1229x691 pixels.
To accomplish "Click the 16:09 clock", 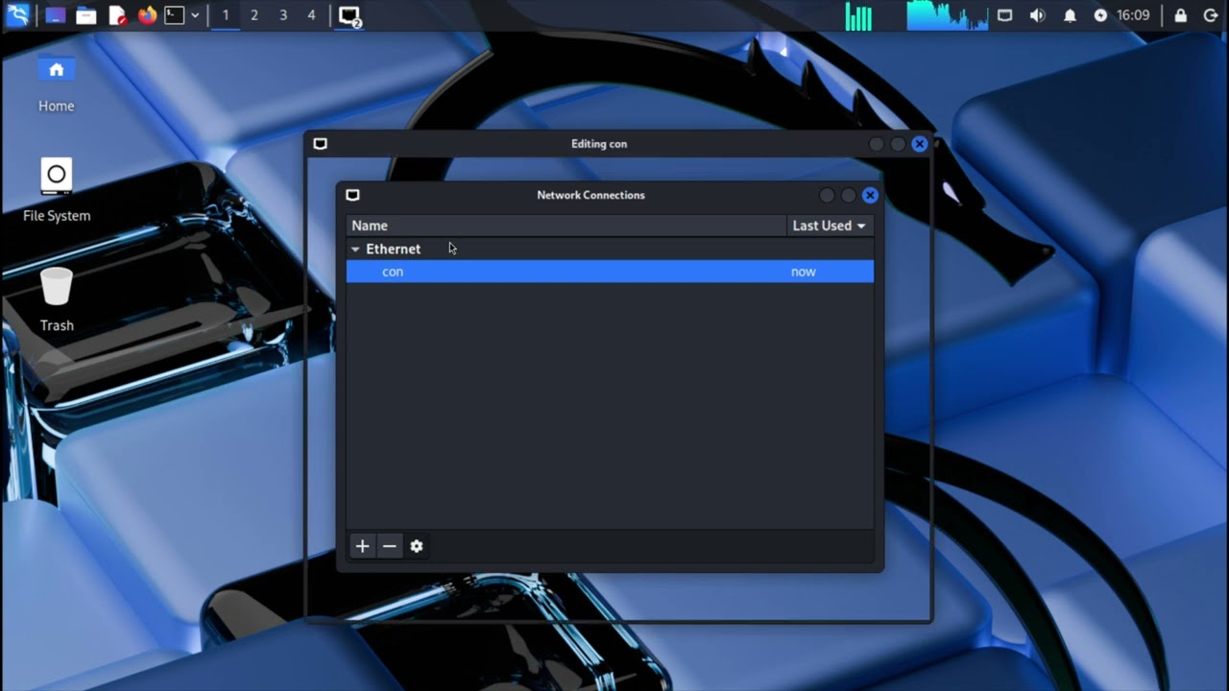I will (1134, 15).
